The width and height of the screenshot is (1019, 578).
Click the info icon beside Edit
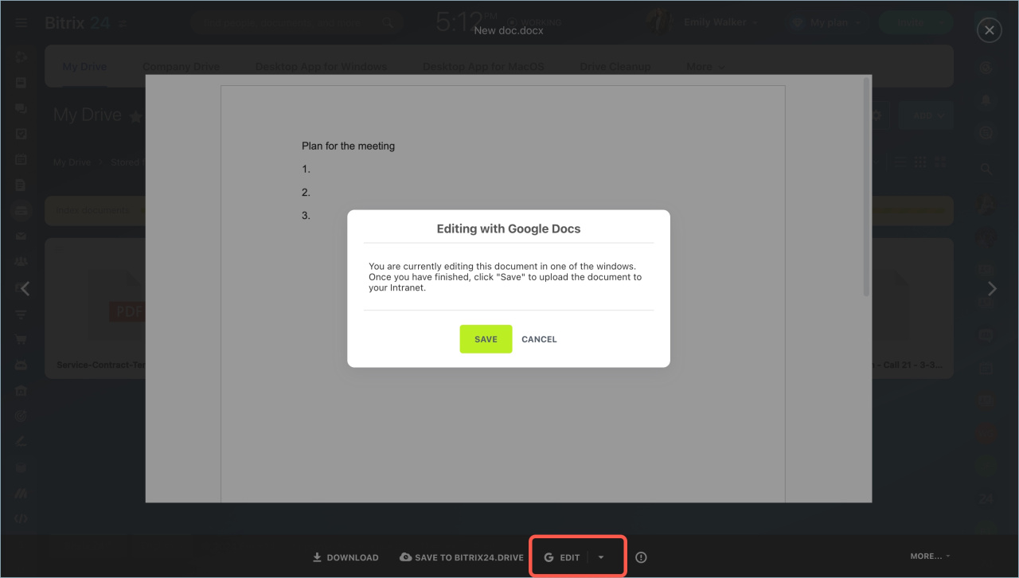(641, 557)
